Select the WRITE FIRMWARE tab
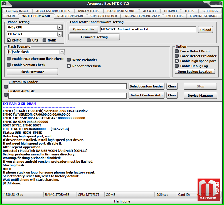The image size is (224, 205). pyautogui.click(x=36, y=16)
